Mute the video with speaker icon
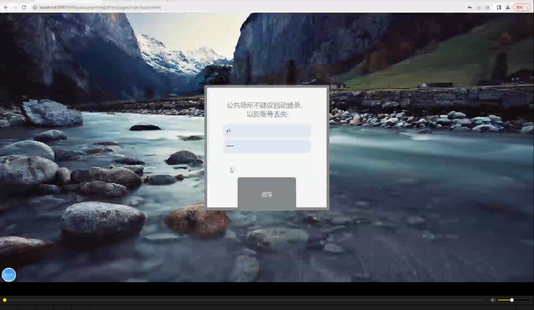The image size is (534, 310). [x=493, y=300]
